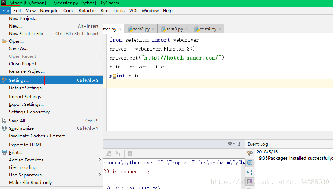The width and height of the screenshot is (333, 189).
Task: Expand the Add to Favorites submenu arrow
Action: [x=100, y=160]
